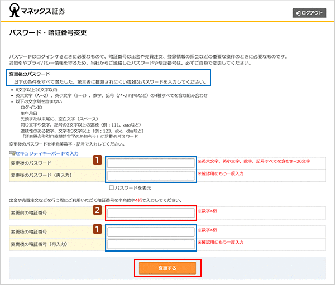Focus the 変更後のパスワード(再入力) input field
The width and height of the screenshot is (335, 285).
[x=151, y=176]
